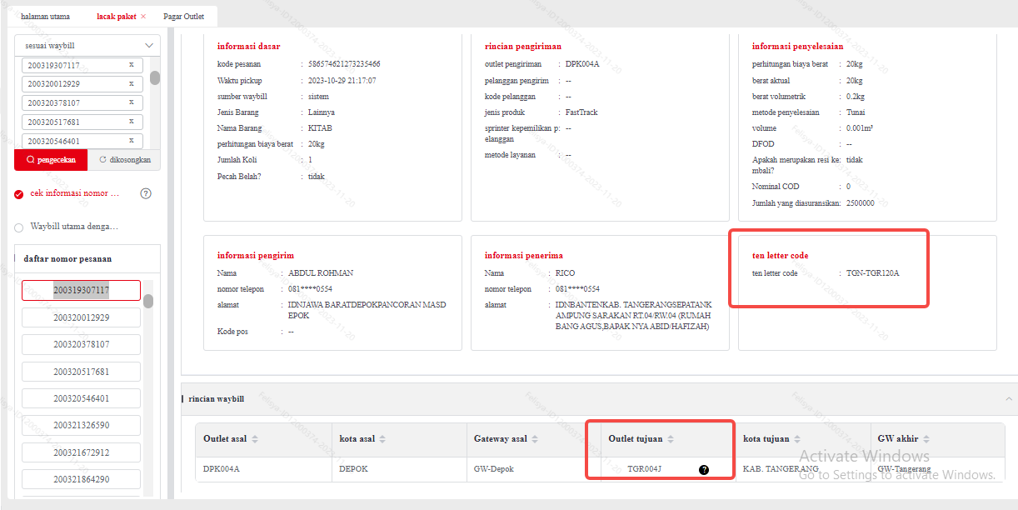Screen dimensions: 1018x510
Task: Remove waybill 200320517681 with its x icon
Action: pyautogui.click(x=131, y=122)
